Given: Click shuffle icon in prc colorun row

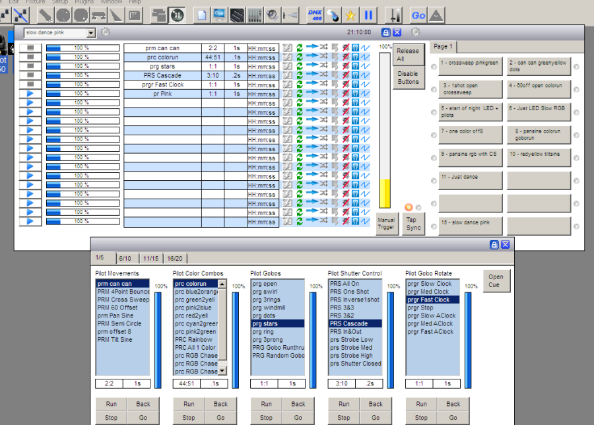Looking at the screenshot, I should [323, 57].
